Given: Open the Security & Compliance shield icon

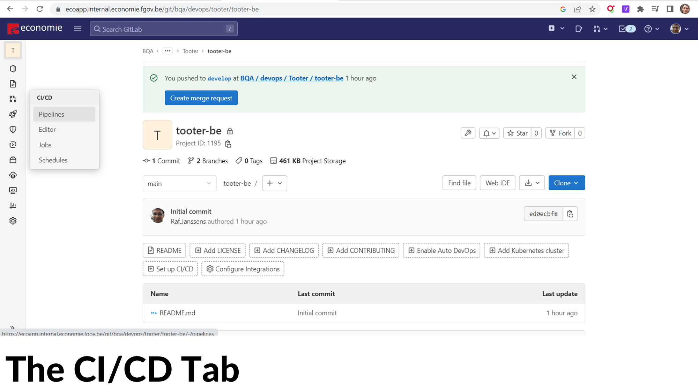Looking at the screenshot, I should click(x=13, y=130).
